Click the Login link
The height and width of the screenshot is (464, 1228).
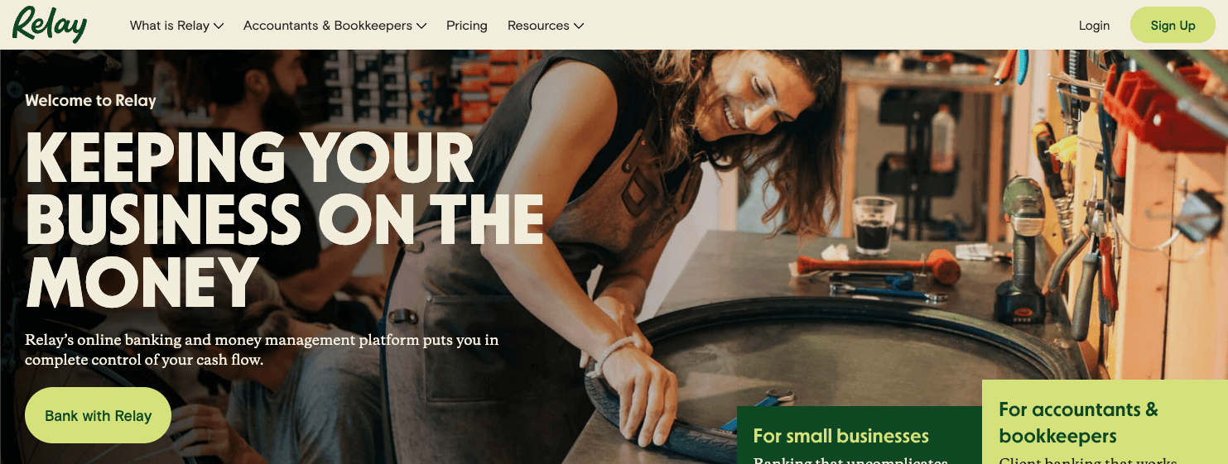pyautogui.click(x=1094, y=26)
